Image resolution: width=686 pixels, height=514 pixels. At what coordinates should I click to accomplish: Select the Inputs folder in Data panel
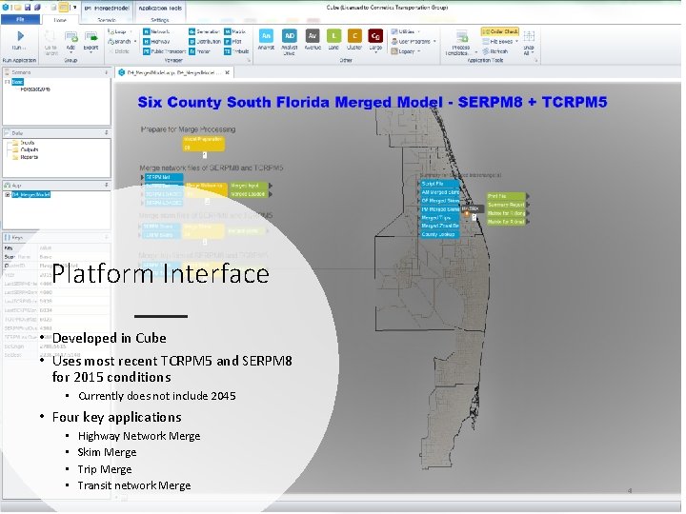click(23, 143)
